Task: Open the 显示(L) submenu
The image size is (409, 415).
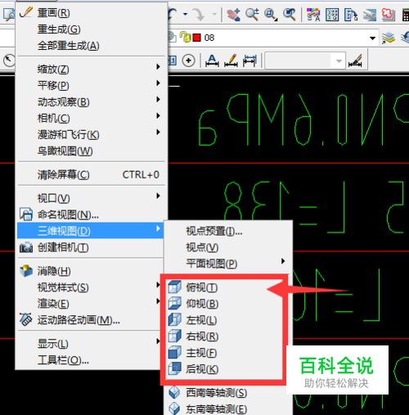Action: (88, 344)
